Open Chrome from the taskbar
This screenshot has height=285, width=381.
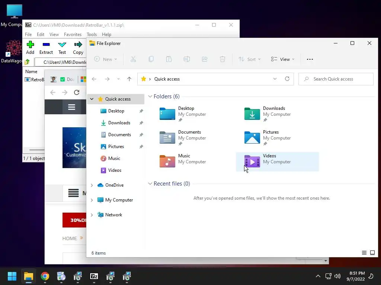[45, 276]
